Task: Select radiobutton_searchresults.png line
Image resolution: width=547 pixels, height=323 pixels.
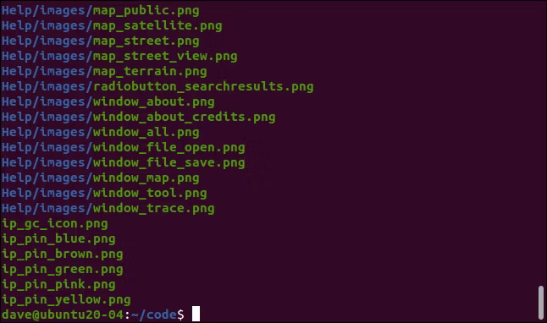Action: [157, 87]
